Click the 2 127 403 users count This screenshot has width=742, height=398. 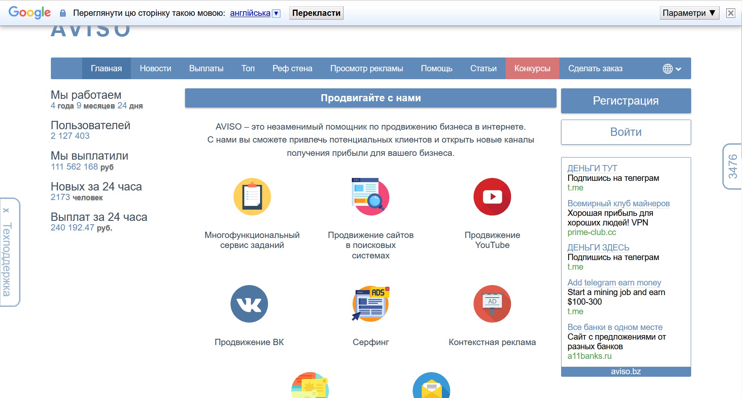tap(70, 136)
